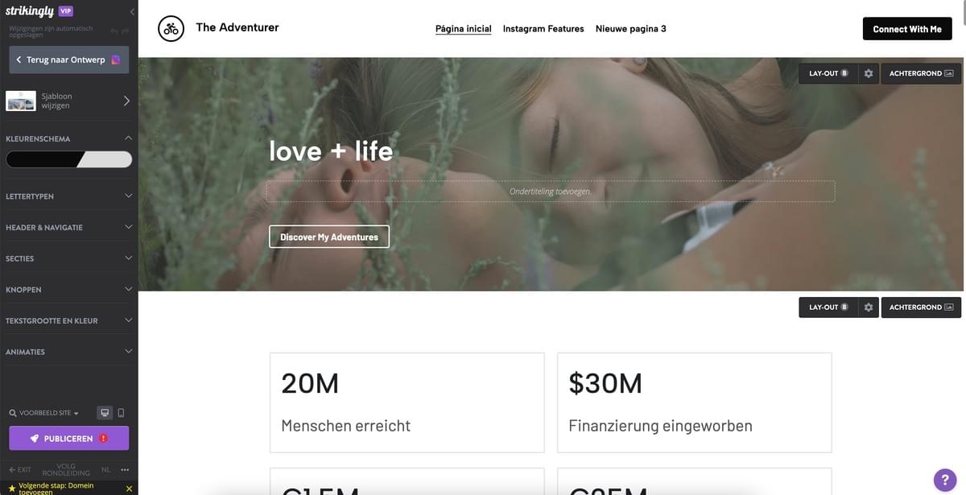
Task: Go to Nieuwe pagina 3 in navigation
Action: coord(630,29)
